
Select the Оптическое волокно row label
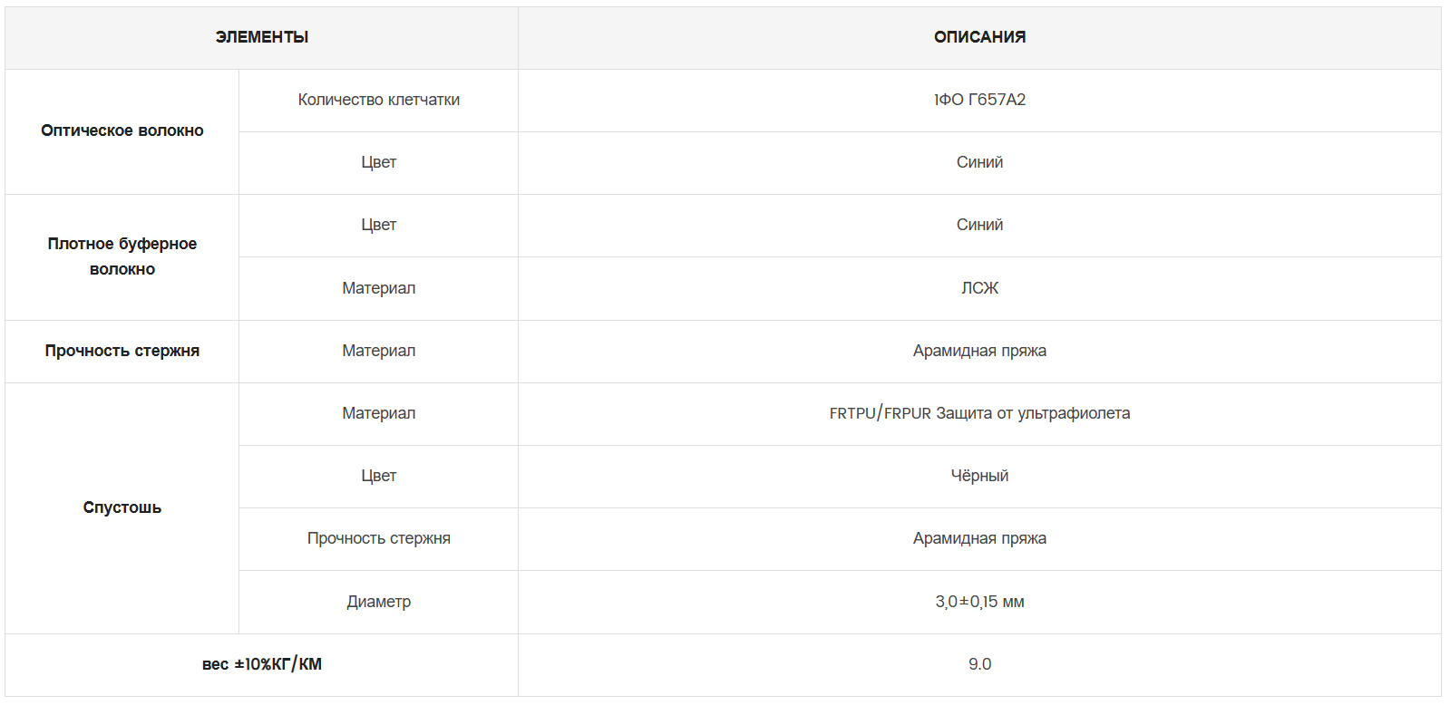(122, 131)
